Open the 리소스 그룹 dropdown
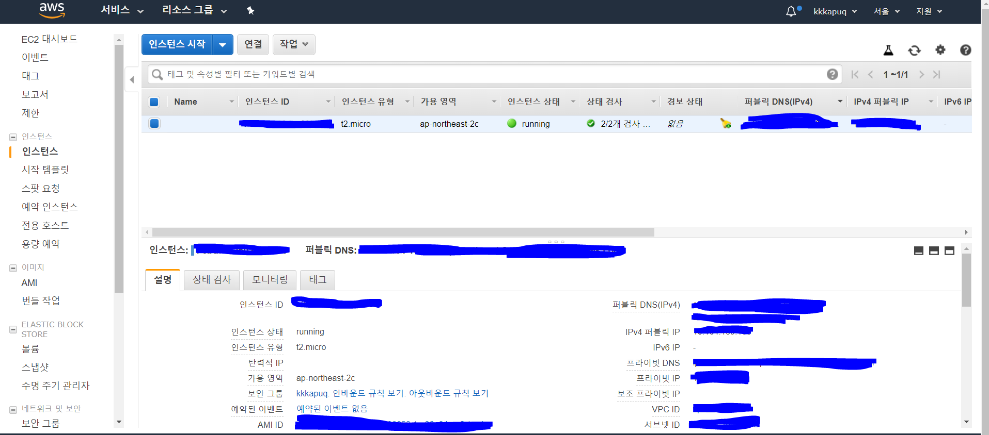 194,10
